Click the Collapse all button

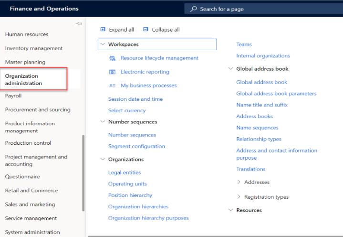pyautogui.click(x=161, y=30)
